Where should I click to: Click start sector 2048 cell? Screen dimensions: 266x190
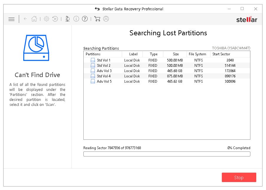(230, 60)
